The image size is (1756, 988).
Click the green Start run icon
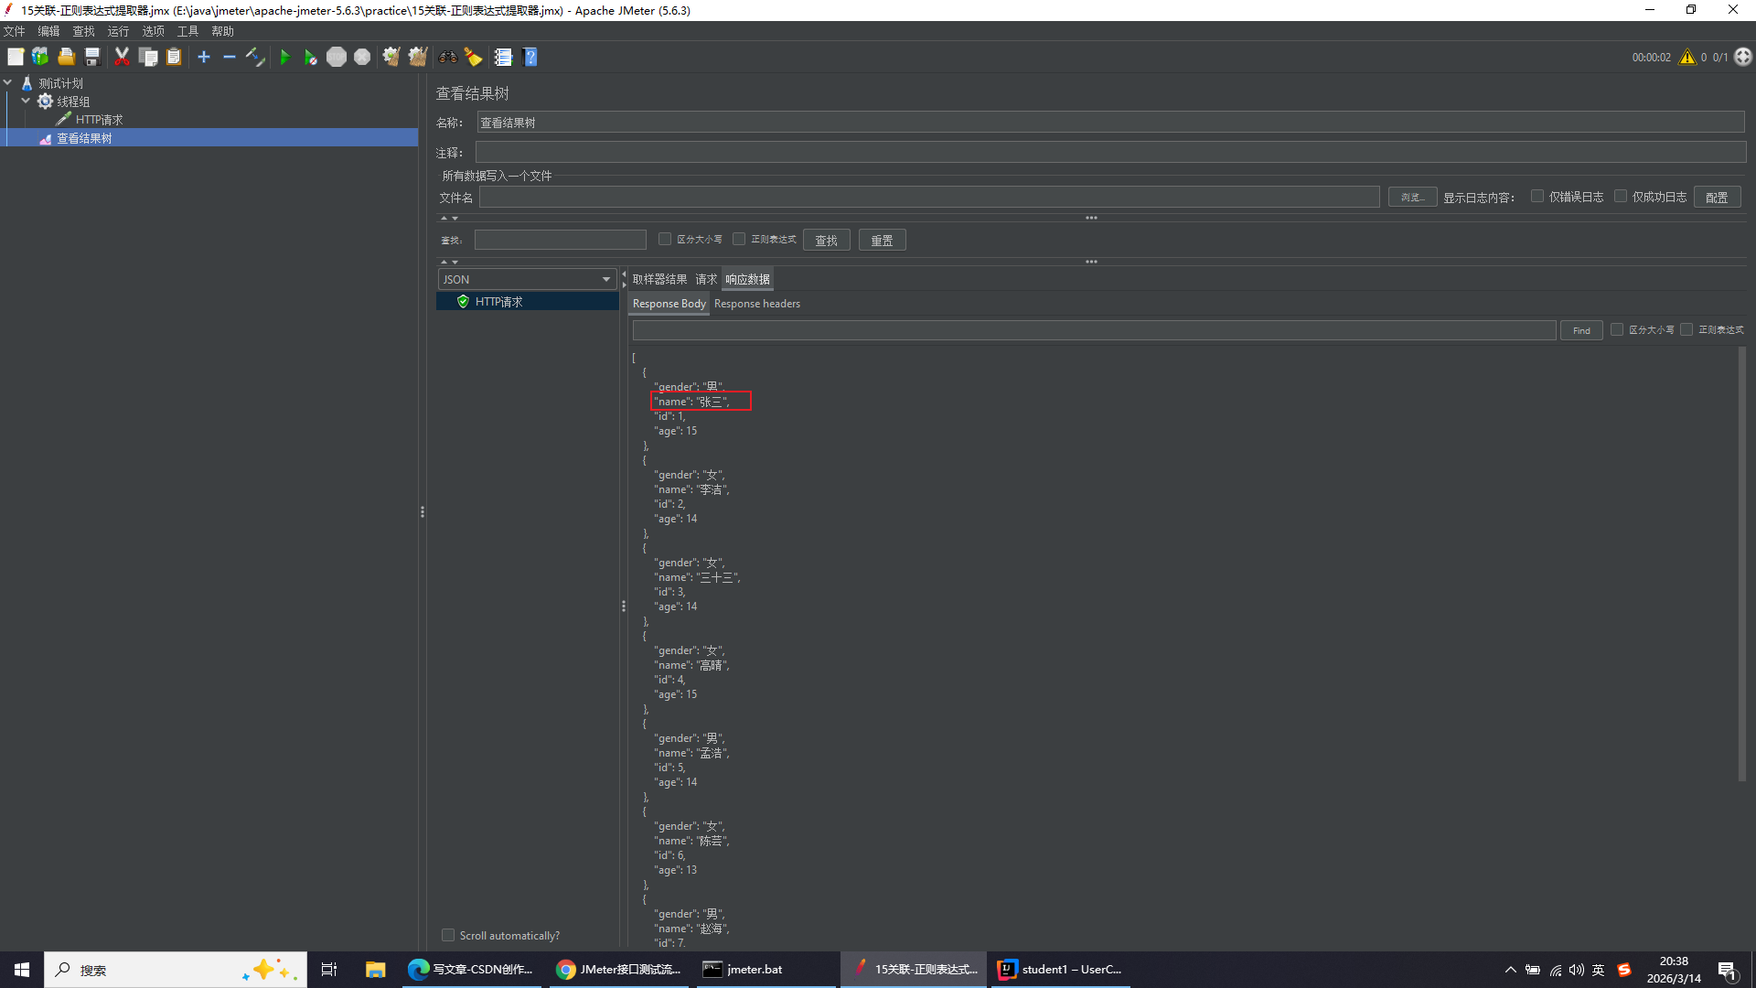[x=284, y=57]
